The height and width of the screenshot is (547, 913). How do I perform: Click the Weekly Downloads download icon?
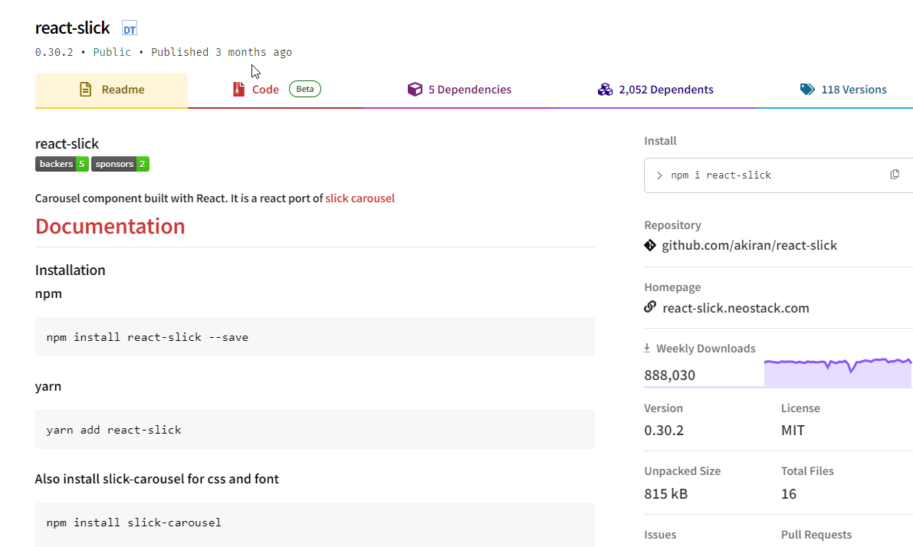click(x=647, y=348)
